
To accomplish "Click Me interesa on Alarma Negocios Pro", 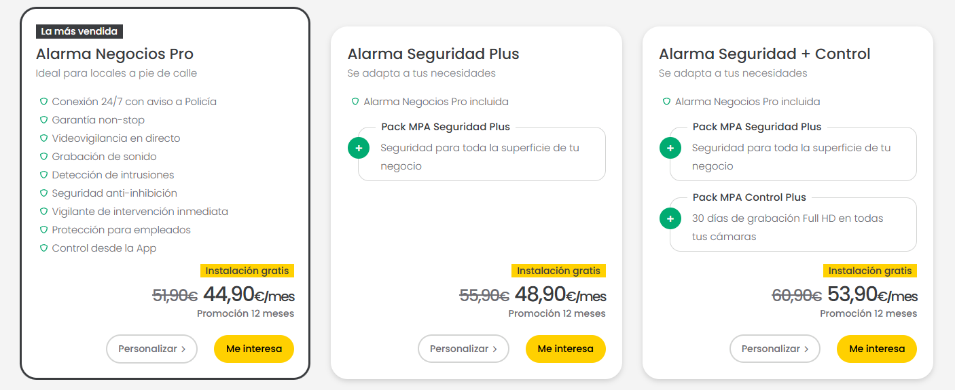I will tap(254, 349).
